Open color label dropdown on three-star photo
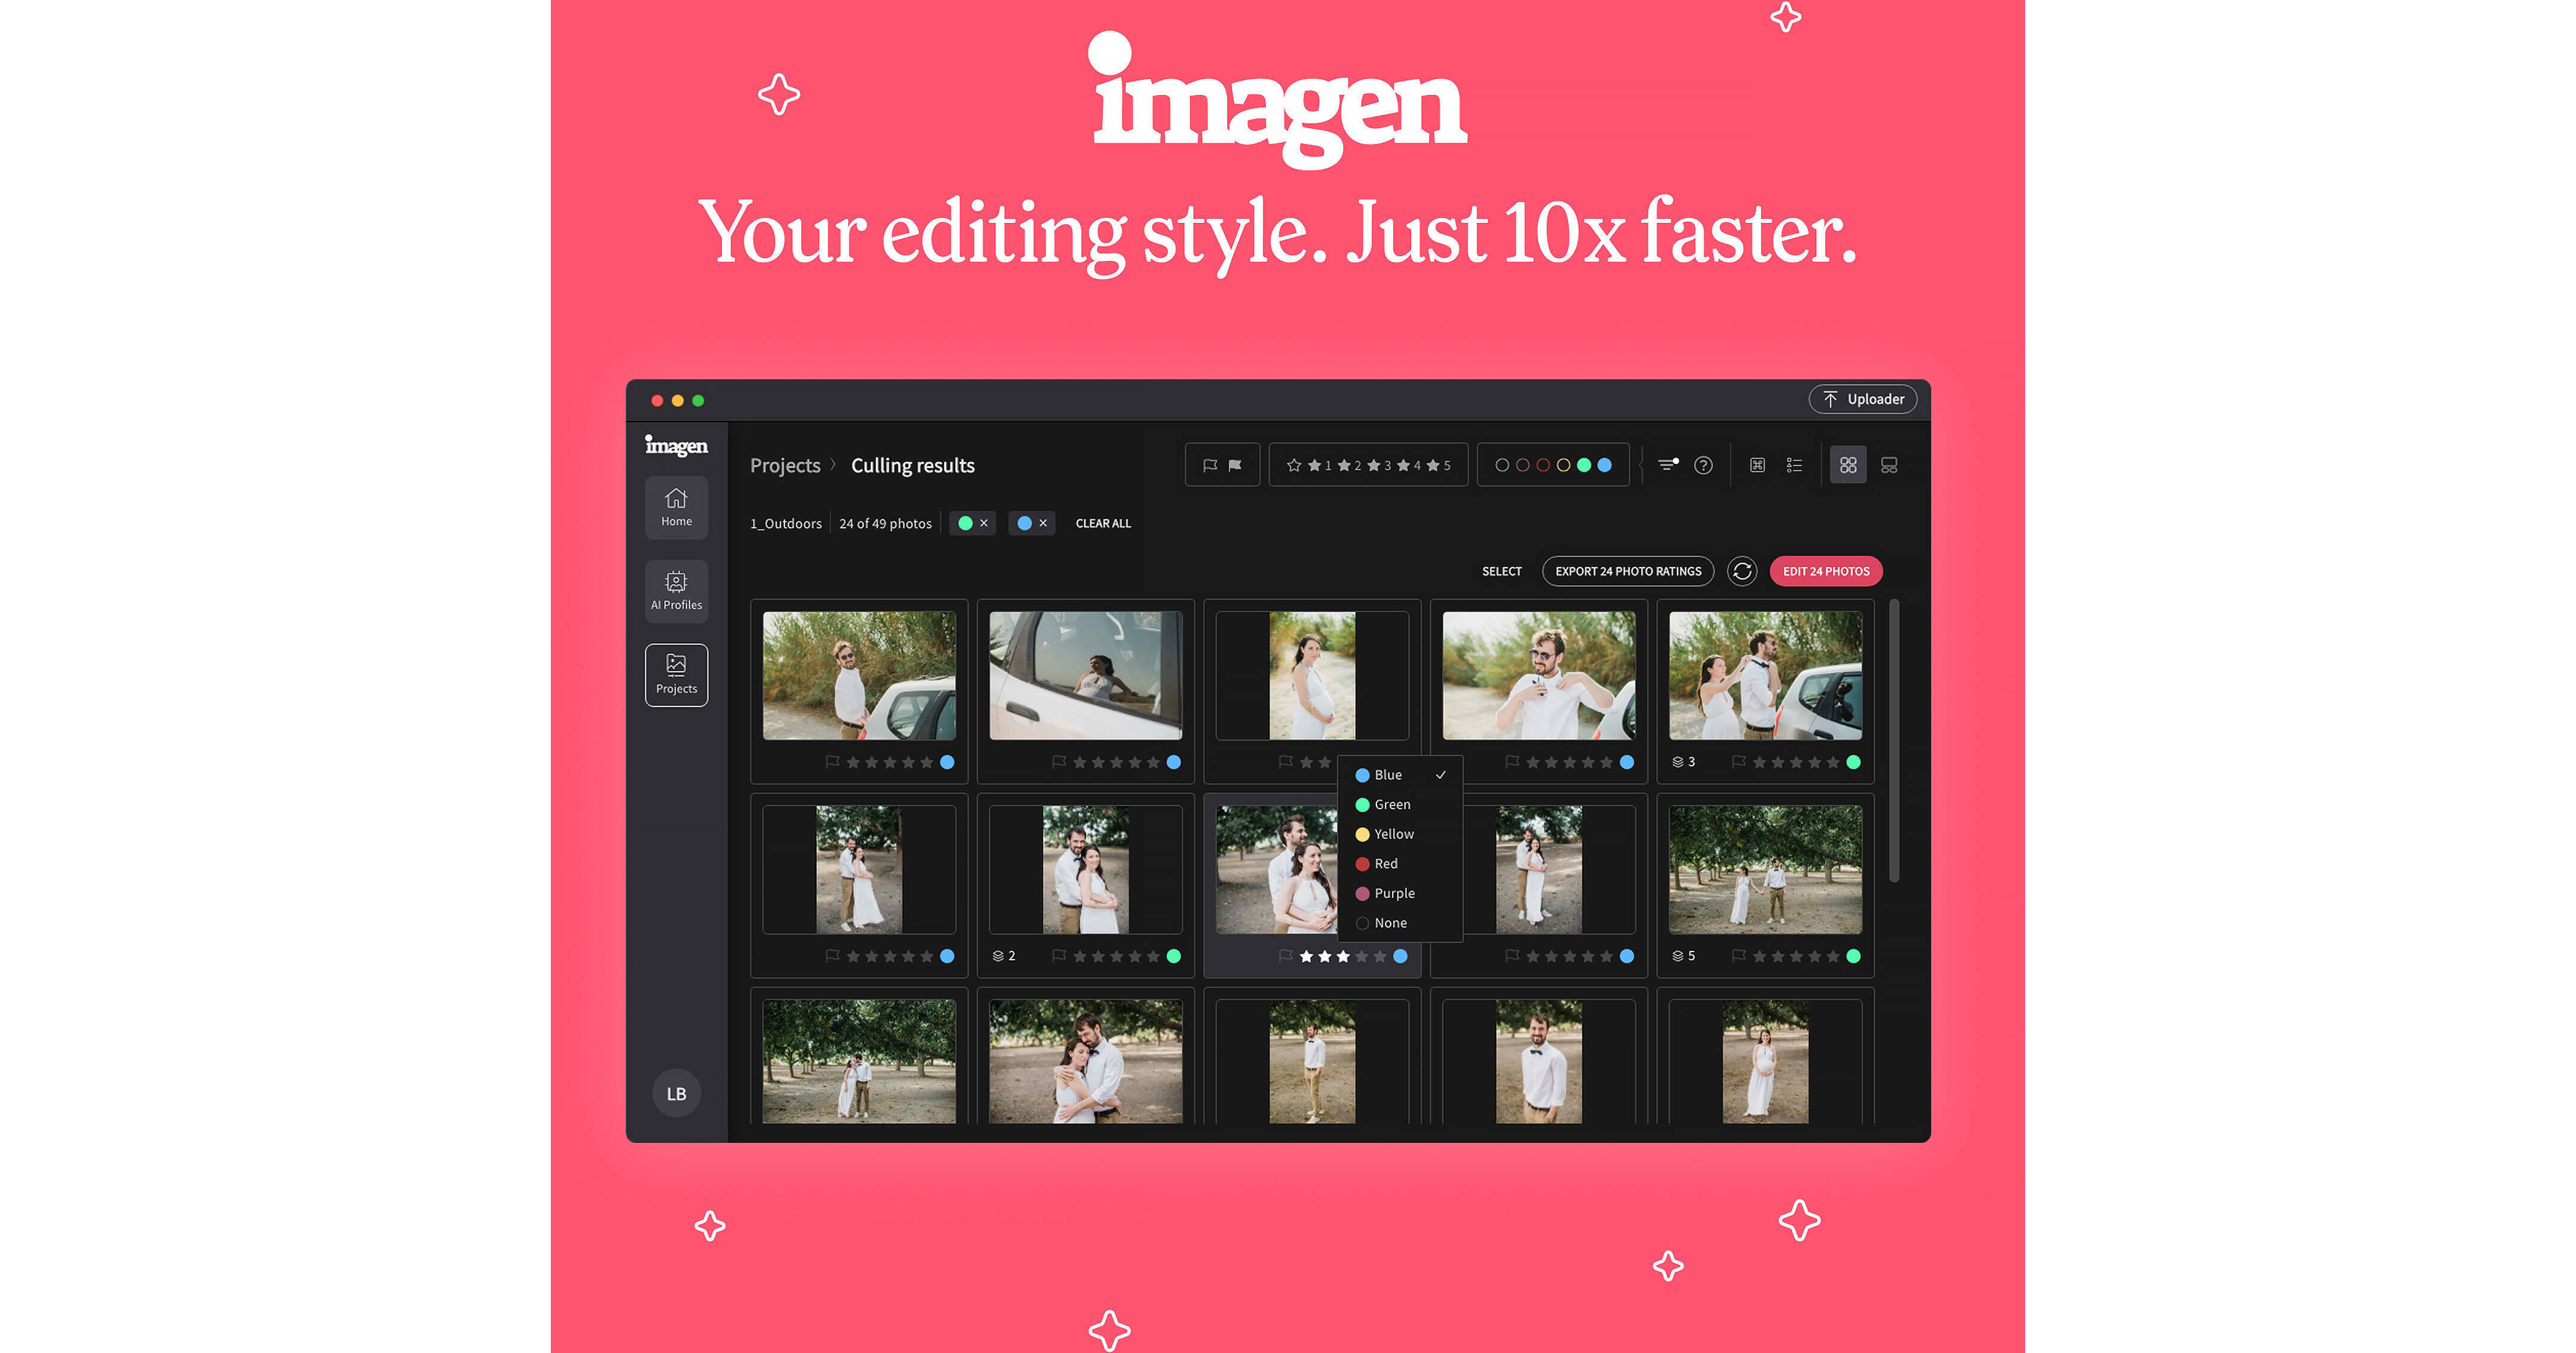2576x1353 pixels. click(1401, 956)
